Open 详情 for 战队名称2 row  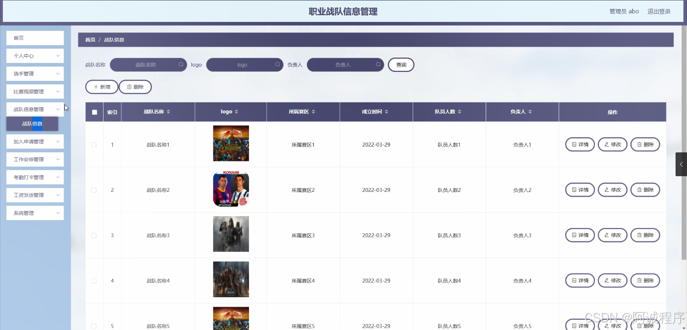point(580,190)
